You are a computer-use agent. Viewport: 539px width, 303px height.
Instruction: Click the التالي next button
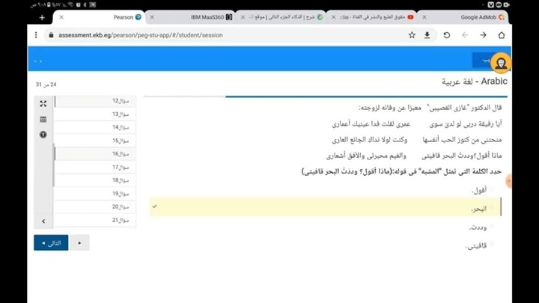51,243
